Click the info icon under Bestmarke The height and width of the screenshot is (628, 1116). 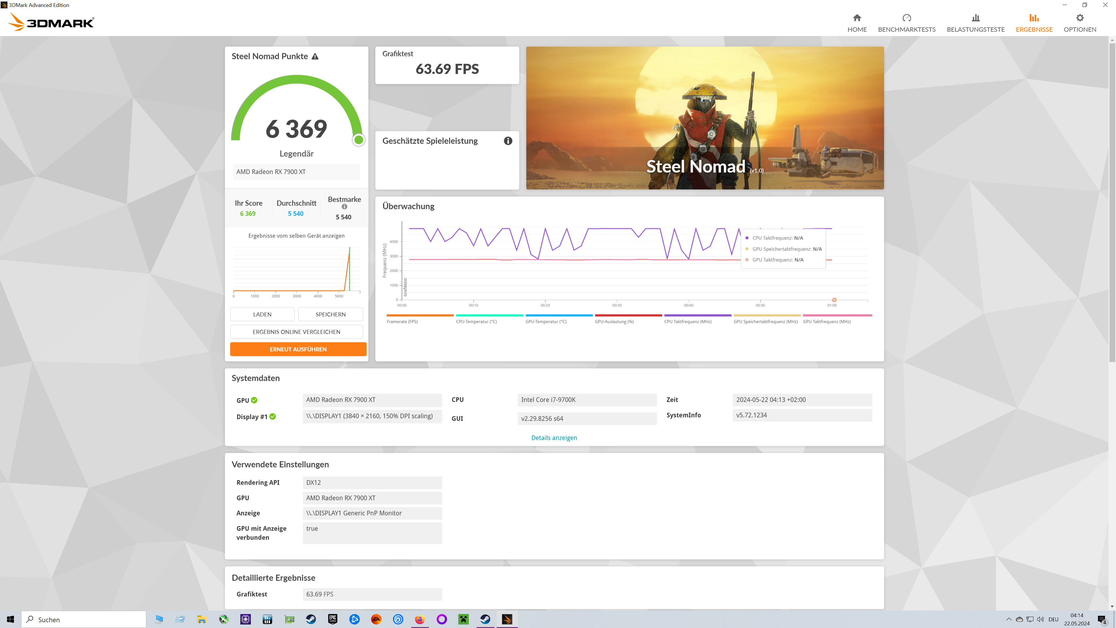(344, 207)
